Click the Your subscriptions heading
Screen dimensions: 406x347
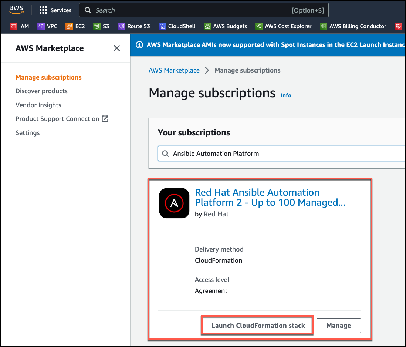(194, 132)
